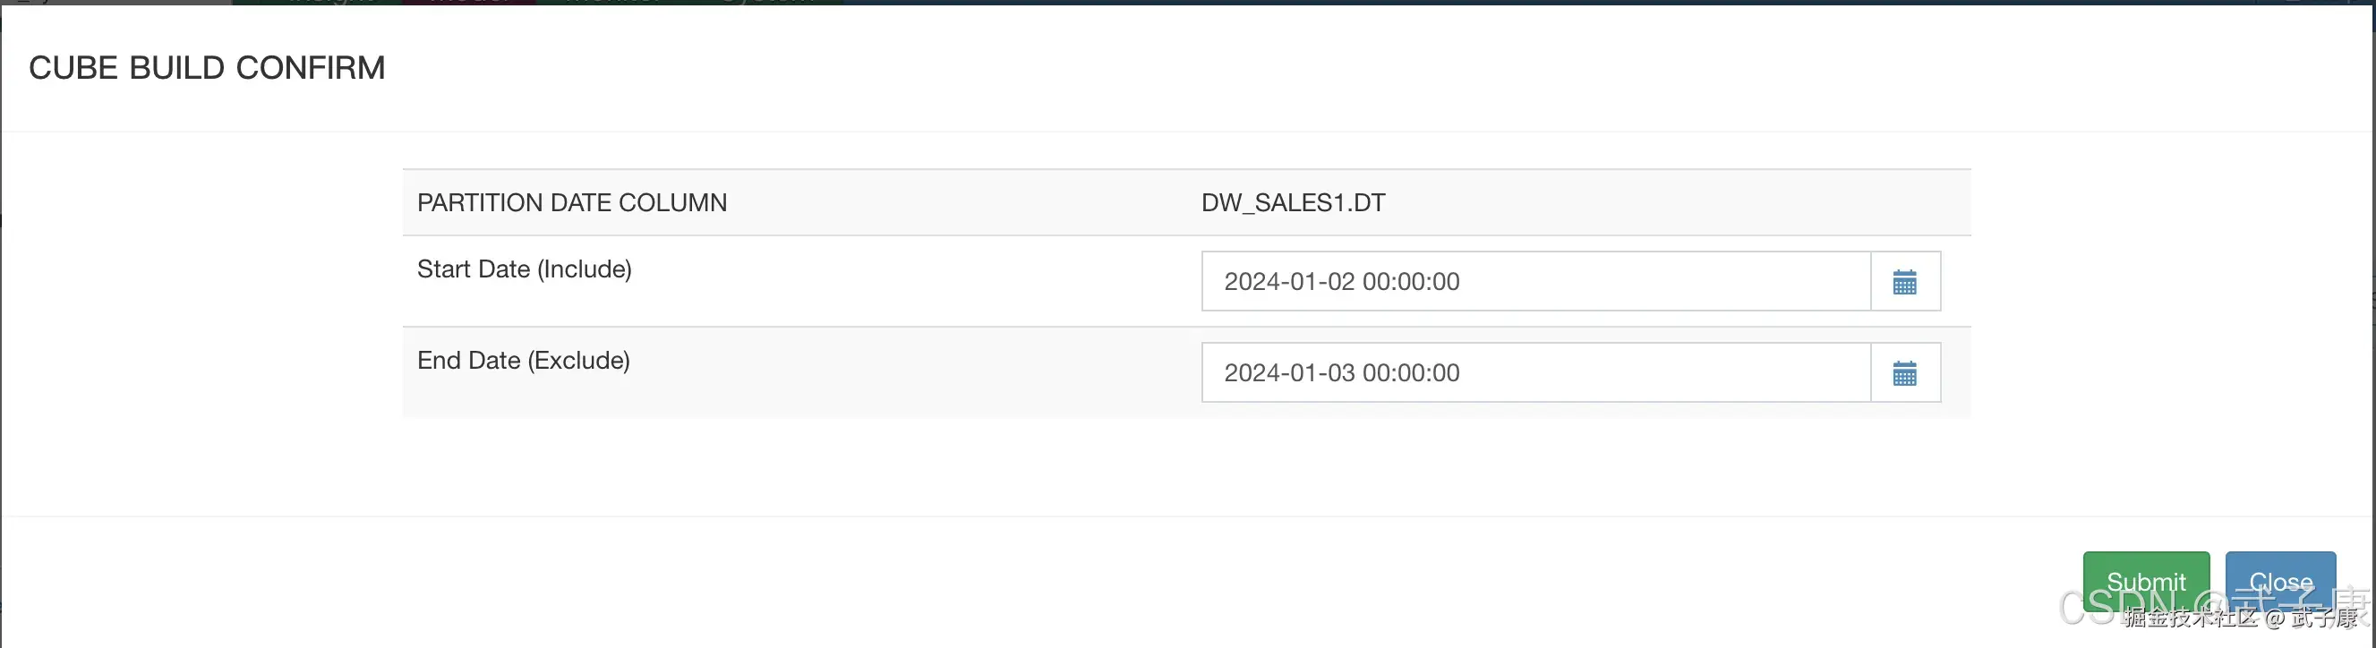Click the 2024-01-03 date text
Screen dimensions: 2376x648
(x=1288, y=373)
